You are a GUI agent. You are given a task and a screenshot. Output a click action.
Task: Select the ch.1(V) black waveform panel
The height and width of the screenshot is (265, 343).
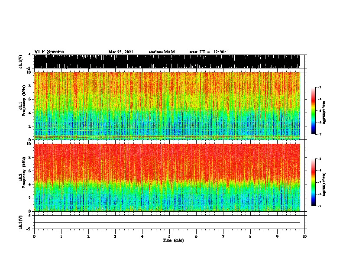click(167, 61)
